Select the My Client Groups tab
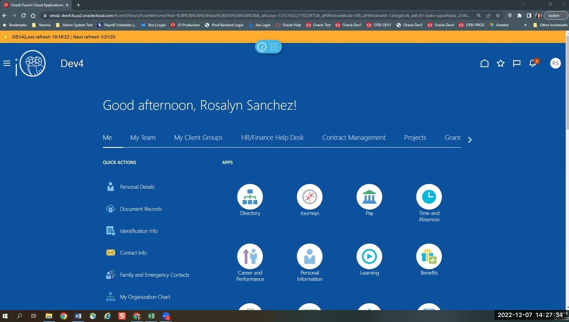This screenshot has height=322, width=569. [198, 138]
